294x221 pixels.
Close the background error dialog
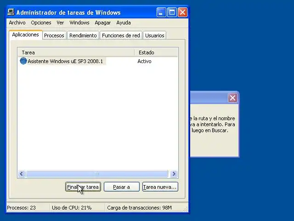(233, 98)
